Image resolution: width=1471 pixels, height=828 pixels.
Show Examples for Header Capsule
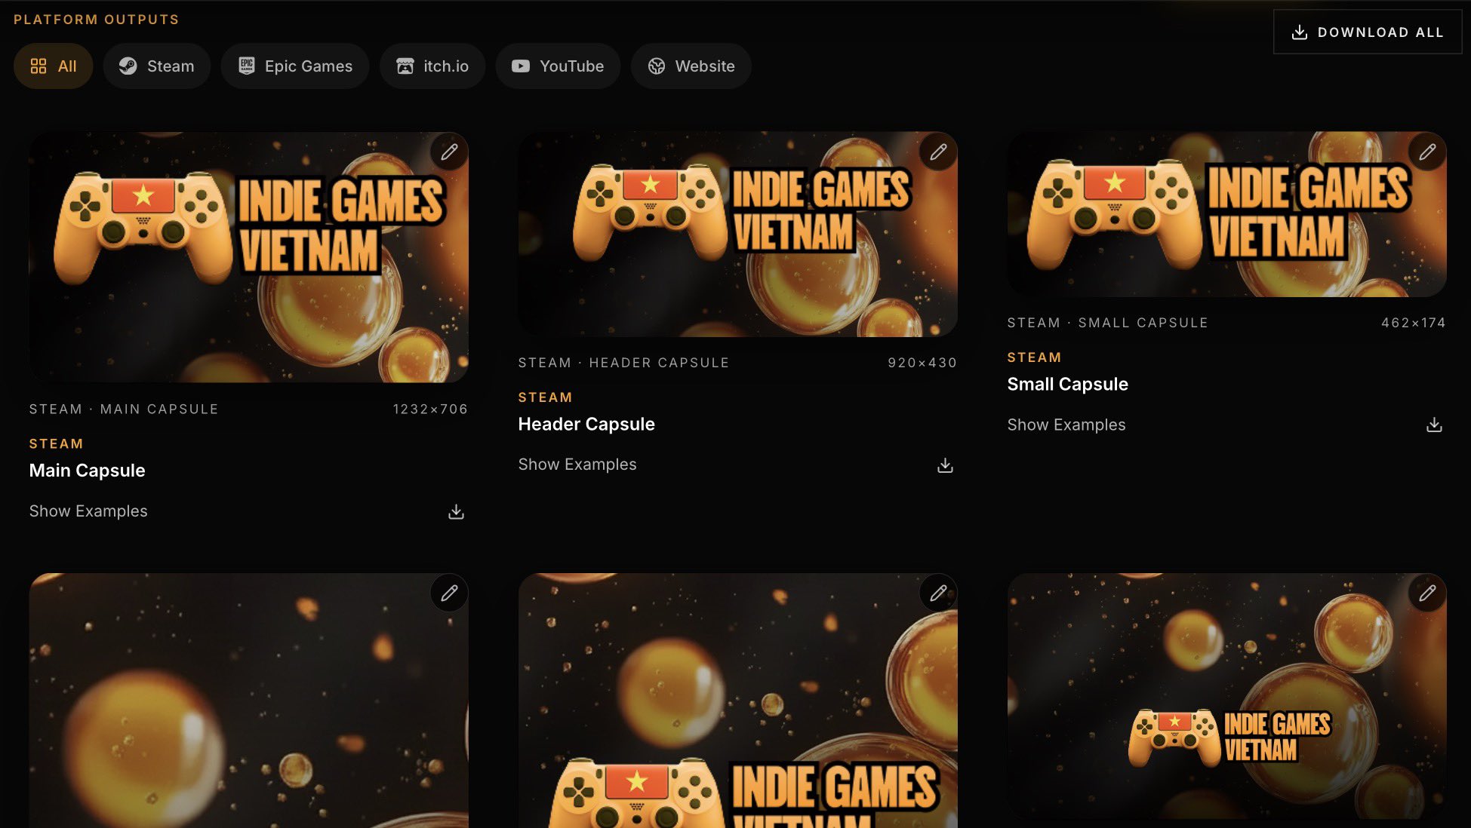[577, 464]
